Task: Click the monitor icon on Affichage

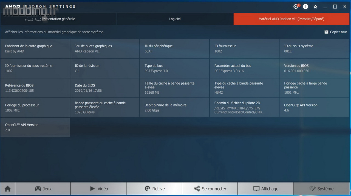Action: click(x=256, y=189)
